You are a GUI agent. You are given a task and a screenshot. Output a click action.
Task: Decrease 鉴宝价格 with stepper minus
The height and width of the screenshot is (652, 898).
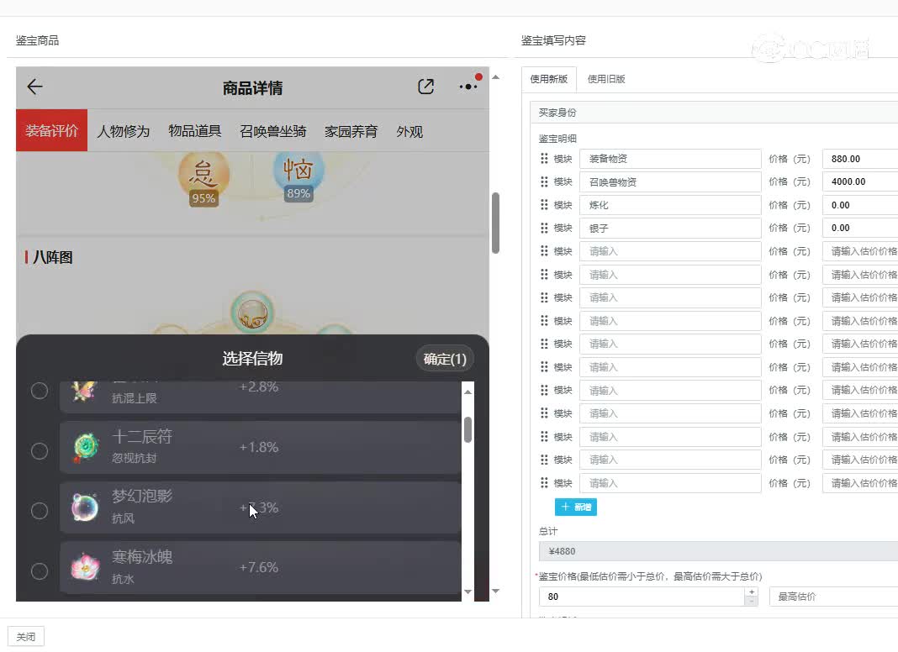click(752, 601)
